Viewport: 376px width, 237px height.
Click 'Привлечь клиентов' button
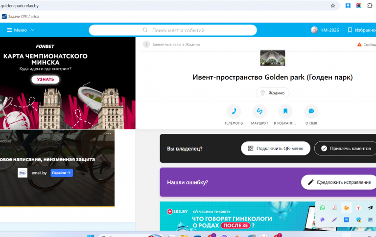pos(345,149)
